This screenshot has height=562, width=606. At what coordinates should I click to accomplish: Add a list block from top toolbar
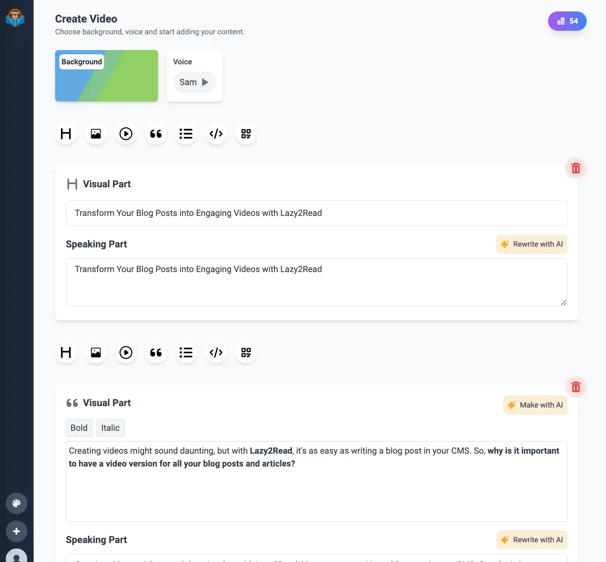(186, 134)
